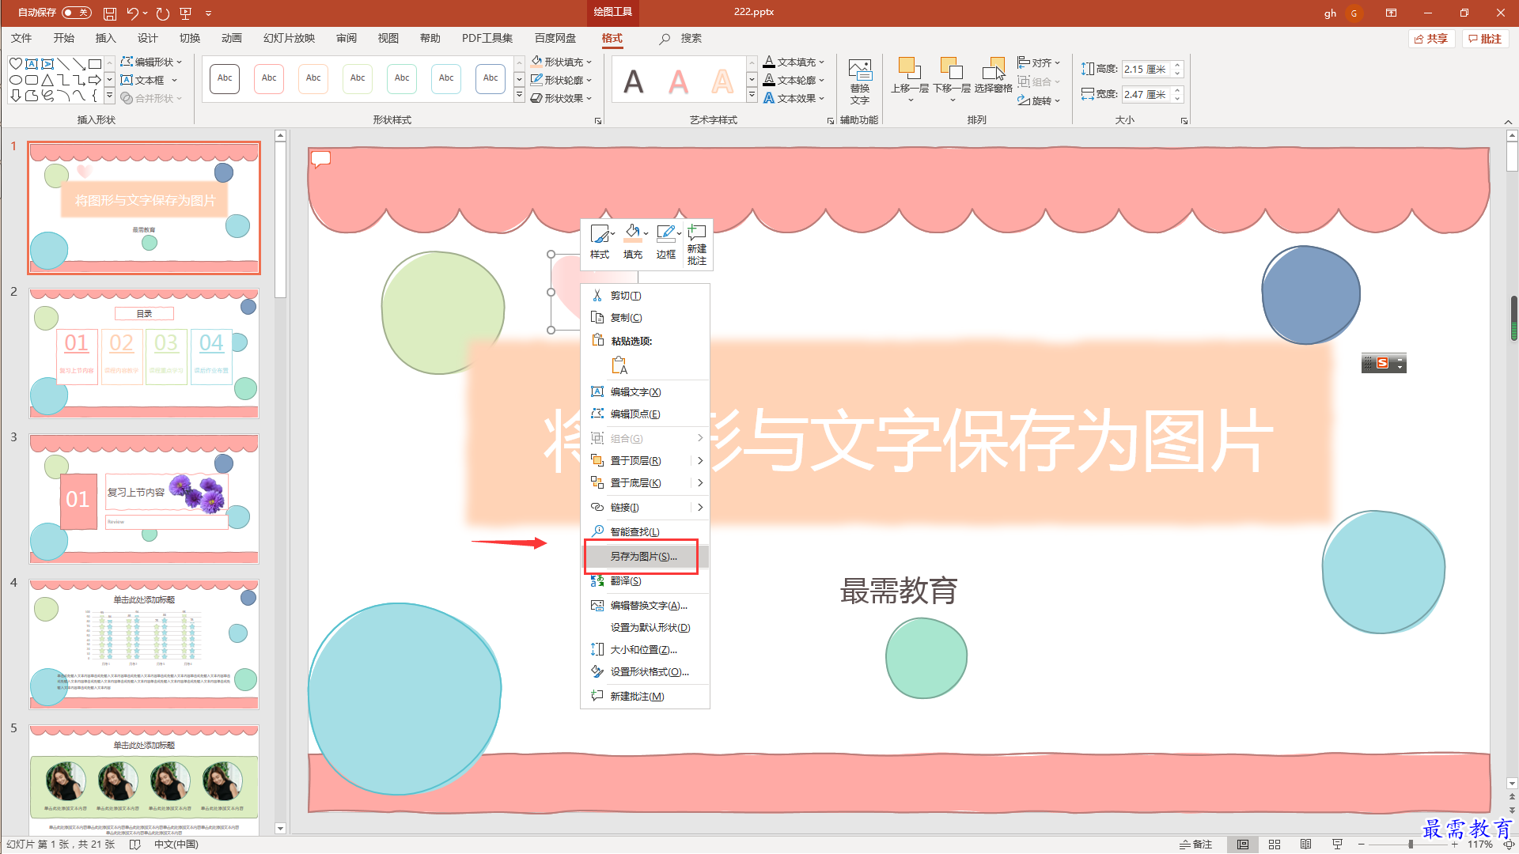Switch to reading view icon

click(1306, 845)
